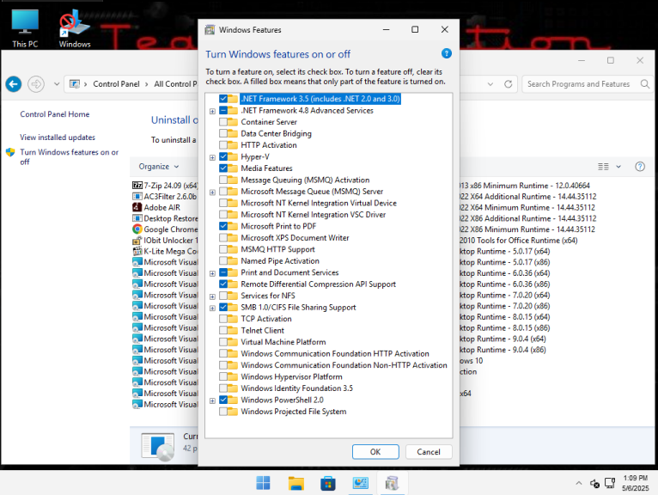
Task: Click the view layout icon in Programs toolbar
Action: [x=603, y=167]
